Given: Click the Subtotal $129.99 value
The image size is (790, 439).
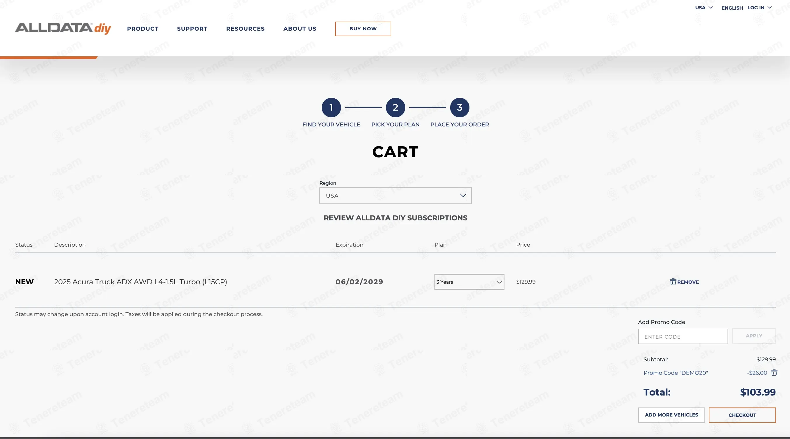Looking at the screenshot, I should 766,359.
